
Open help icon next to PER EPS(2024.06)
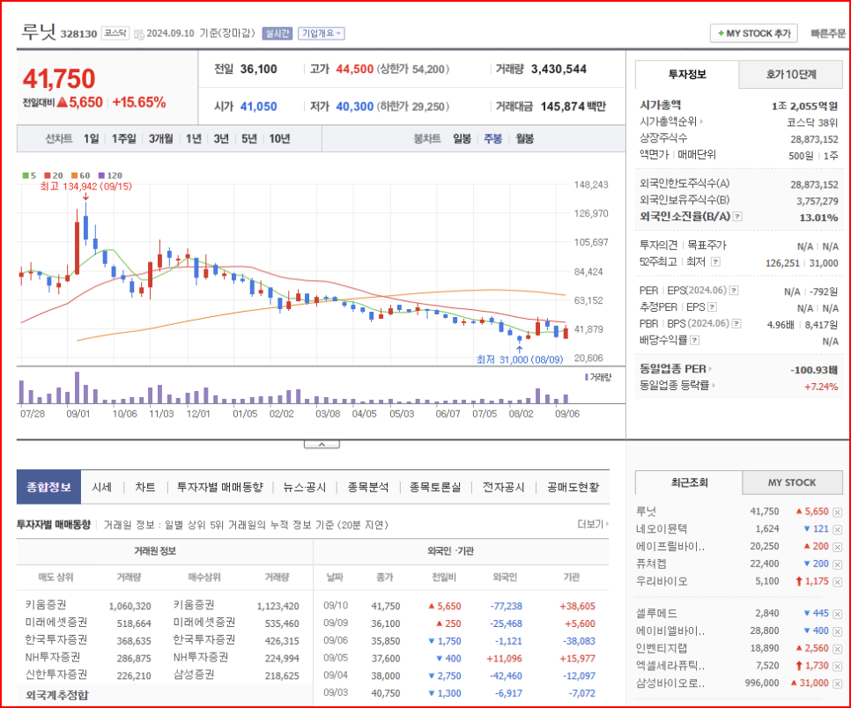(734, 291)
